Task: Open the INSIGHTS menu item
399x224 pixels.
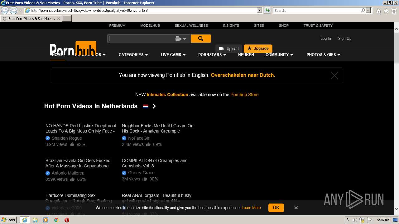Action: tap(231, 26)
